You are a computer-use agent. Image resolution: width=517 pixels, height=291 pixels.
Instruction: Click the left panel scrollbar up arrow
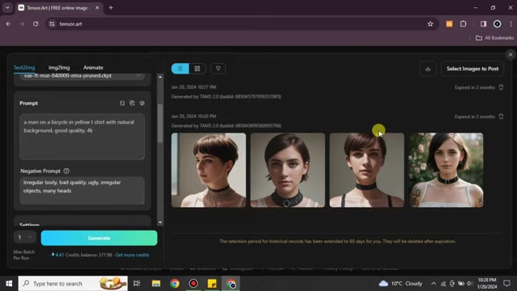tap(160, 77)
